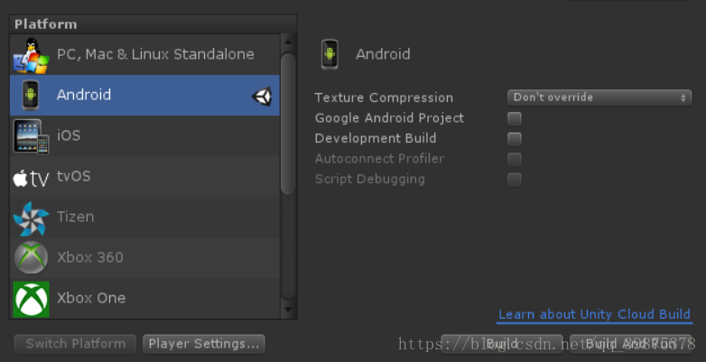This screenshot has width=706, height=362.
Task: Check the Autoconnect Profiler box
Action: 515,159
